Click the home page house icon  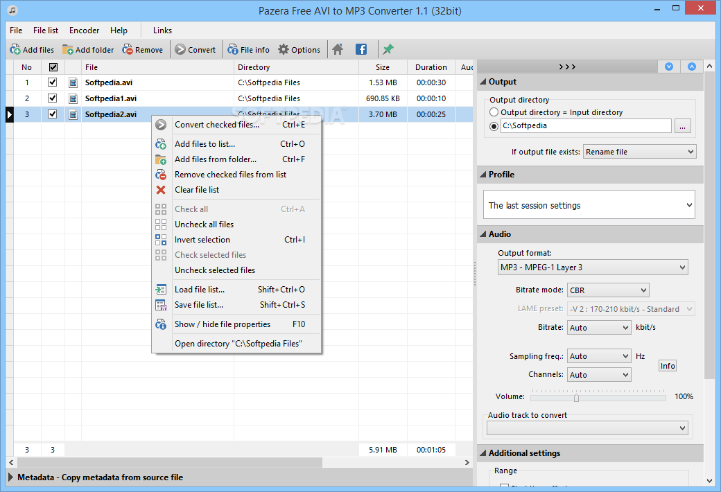point(338,49)
